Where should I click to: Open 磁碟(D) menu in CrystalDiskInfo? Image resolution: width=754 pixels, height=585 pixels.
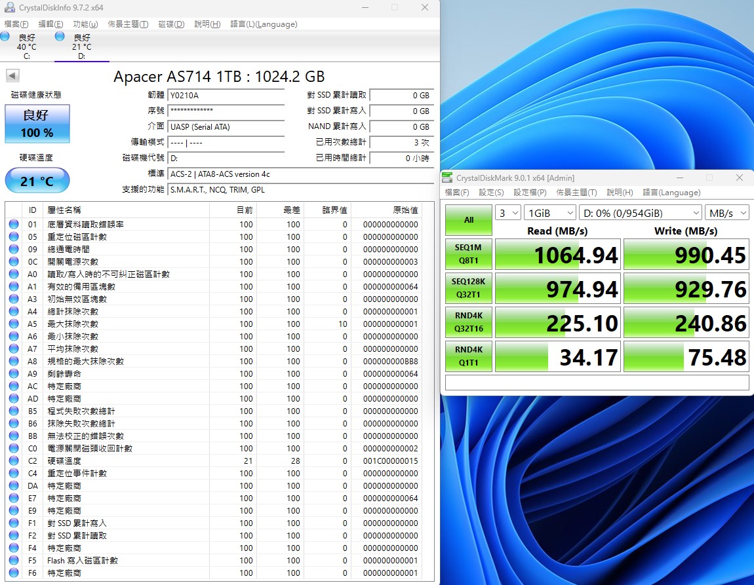coord(171,24)
